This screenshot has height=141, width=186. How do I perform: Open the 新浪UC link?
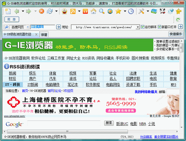[122, 124]
